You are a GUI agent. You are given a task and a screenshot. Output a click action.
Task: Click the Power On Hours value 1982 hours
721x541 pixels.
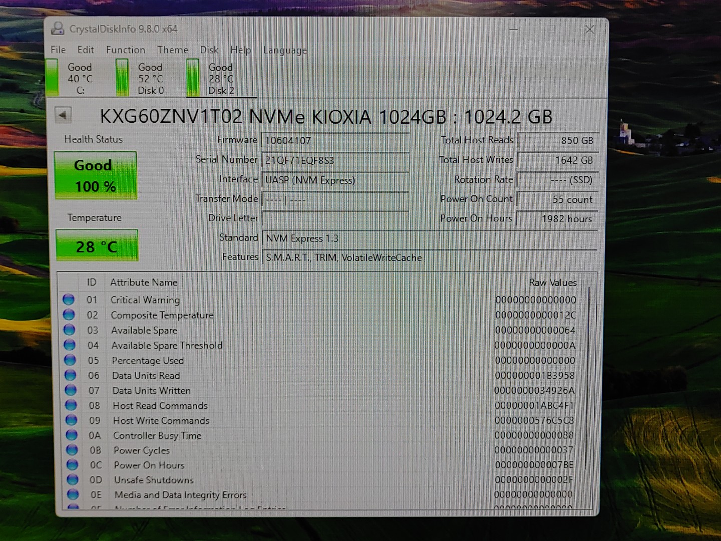(557, 218)
